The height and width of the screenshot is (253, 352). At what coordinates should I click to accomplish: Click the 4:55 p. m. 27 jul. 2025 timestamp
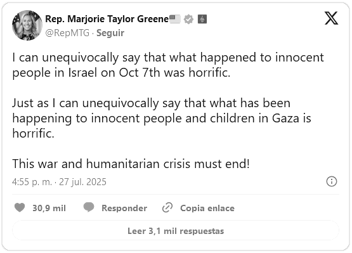pos(59,182)
